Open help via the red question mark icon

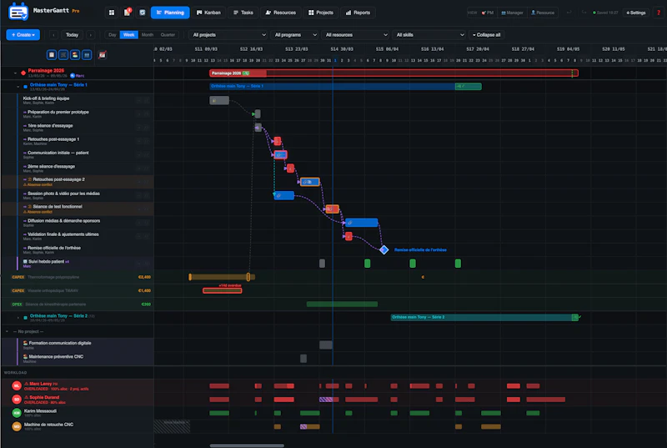click(x=659, y=13)
